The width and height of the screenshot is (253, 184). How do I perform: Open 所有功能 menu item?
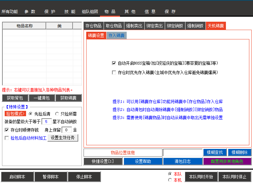10,12
